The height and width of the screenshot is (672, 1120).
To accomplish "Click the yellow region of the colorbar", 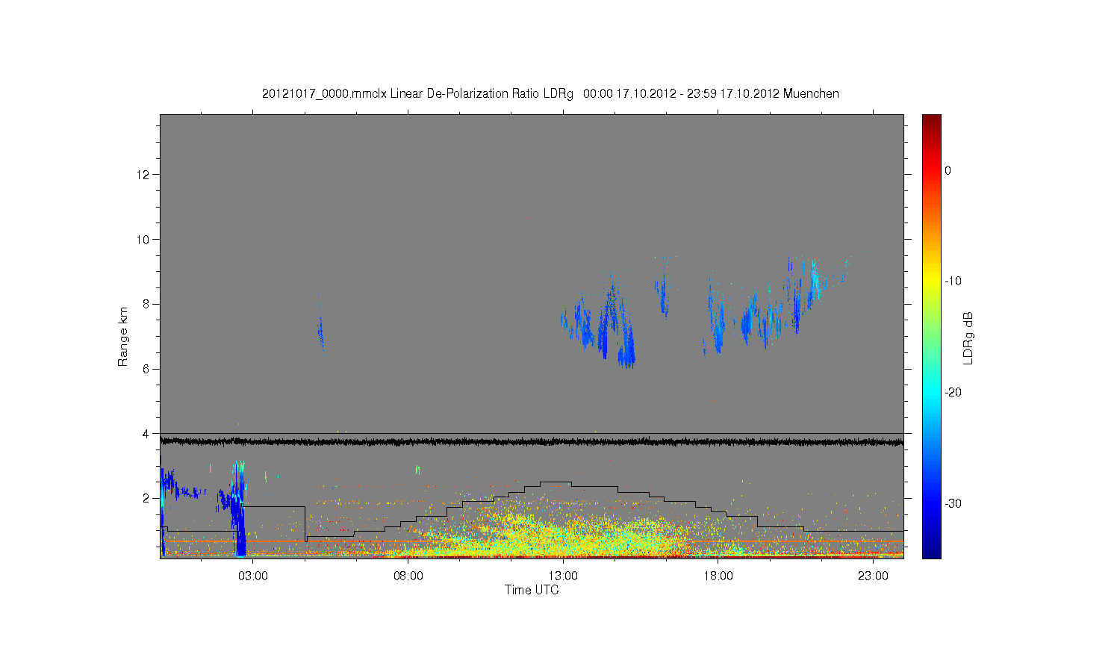I will [931, 281].
